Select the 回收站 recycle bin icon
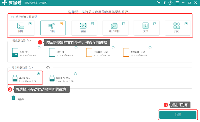Viewport: 200px width, 122px height. [13, 98]
